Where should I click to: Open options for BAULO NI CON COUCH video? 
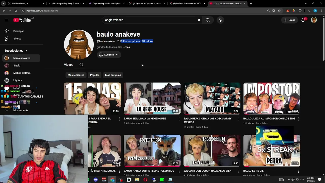click(239, 171)
